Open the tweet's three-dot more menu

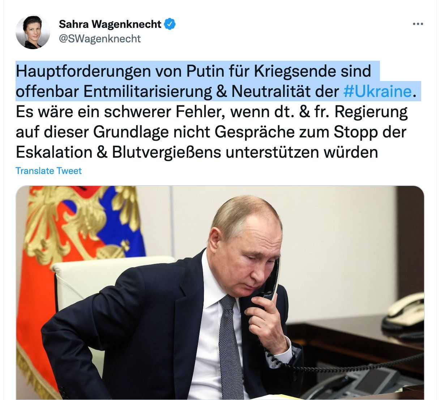coord(418,24)
